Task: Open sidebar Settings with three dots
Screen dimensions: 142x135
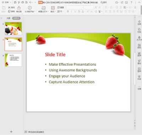Action: [x=139, y=87]
